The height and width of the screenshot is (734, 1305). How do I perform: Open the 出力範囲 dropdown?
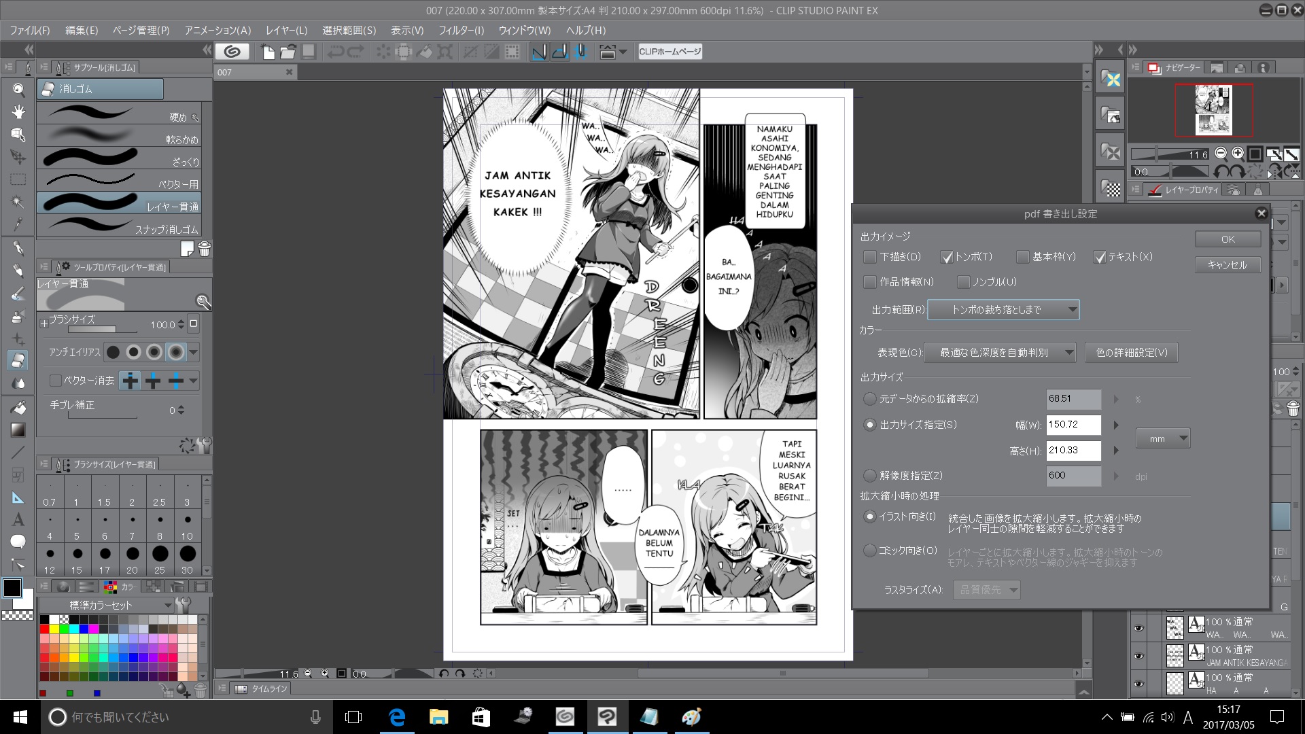click(x=1003, y=310)
